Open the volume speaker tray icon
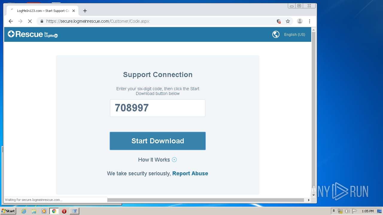 pos(347,211)
